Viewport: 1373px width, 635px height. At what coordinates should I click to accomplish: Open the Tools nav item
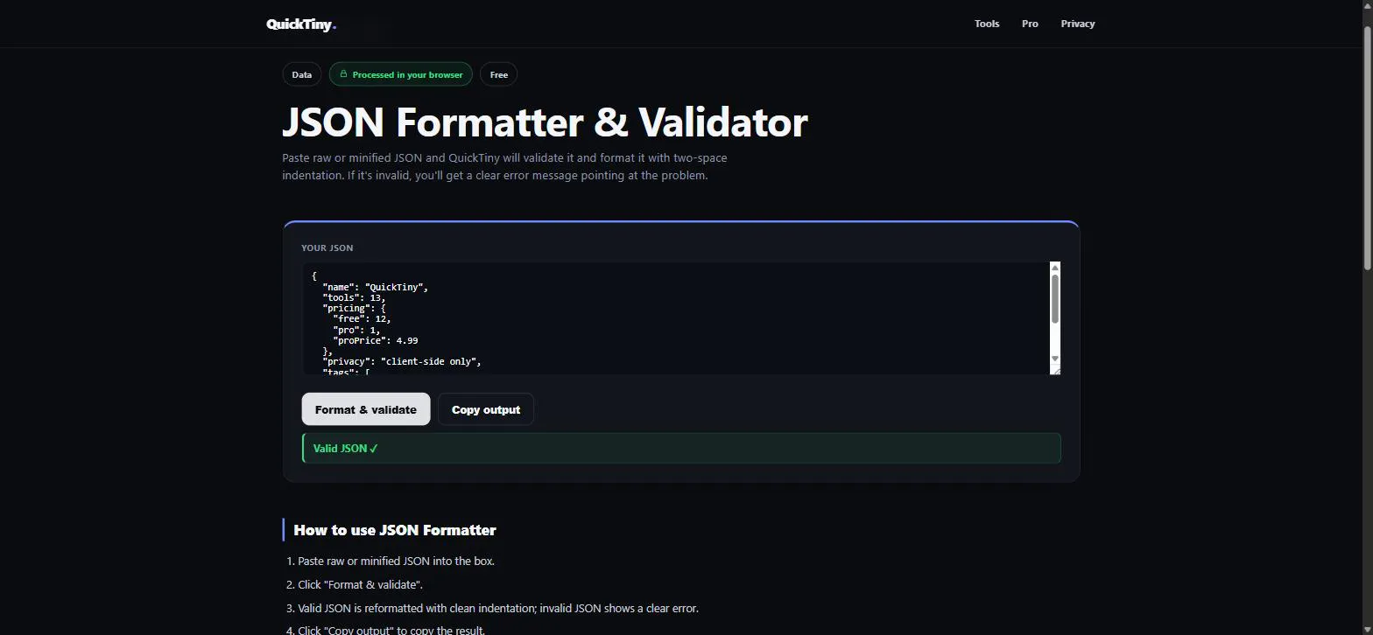point(987,24)
